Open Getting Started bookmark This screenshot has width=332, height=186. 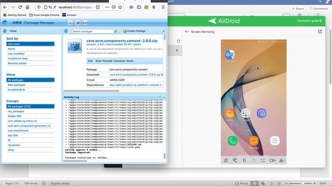pos(15,15)
